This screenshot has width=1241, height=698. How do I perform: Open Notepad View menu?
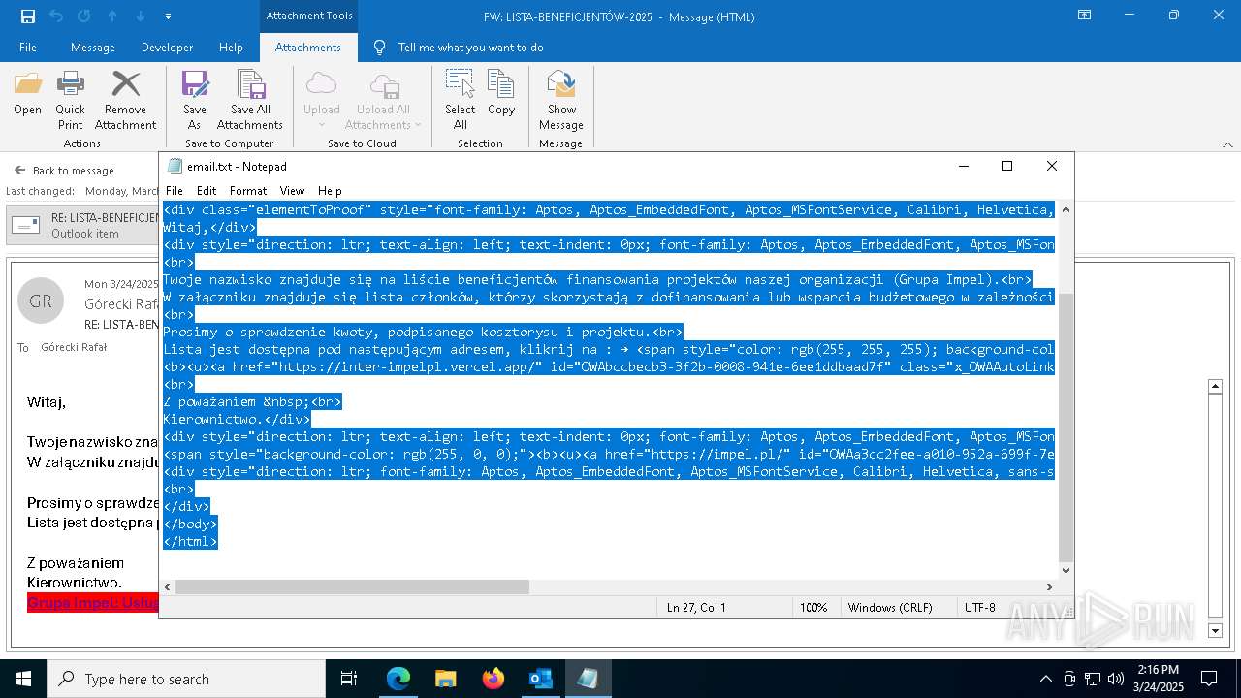tap(292, 191)
